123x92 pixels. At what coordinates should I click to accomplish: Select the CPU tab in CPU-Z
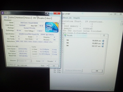pyautogui.click(x=5, y=17)
